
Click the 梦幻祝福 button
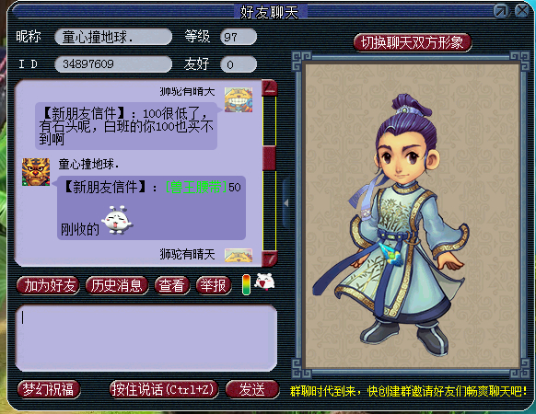(49, 389)
